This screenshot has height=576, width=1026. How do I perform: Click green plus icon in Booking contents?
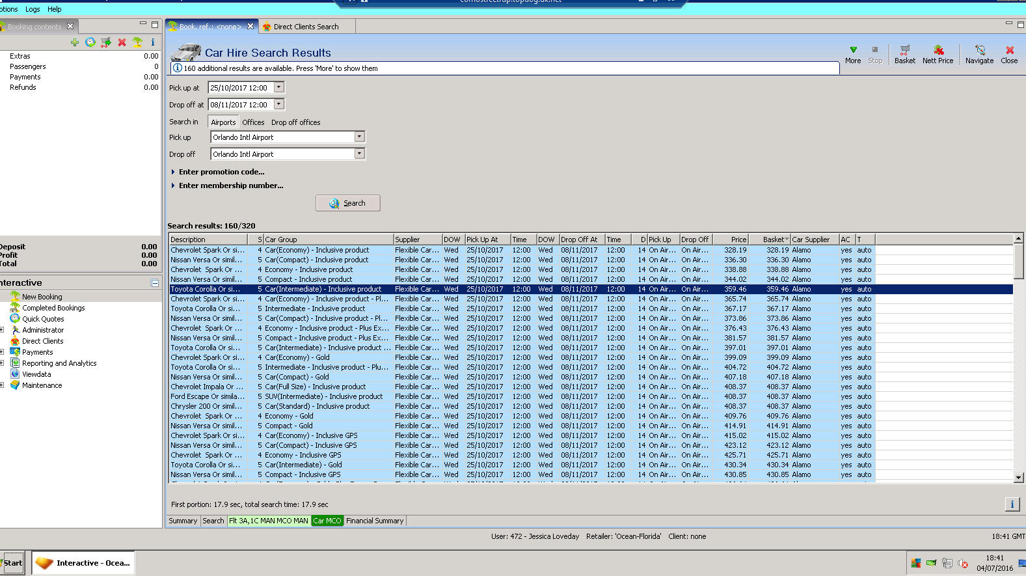pos(75,42)
